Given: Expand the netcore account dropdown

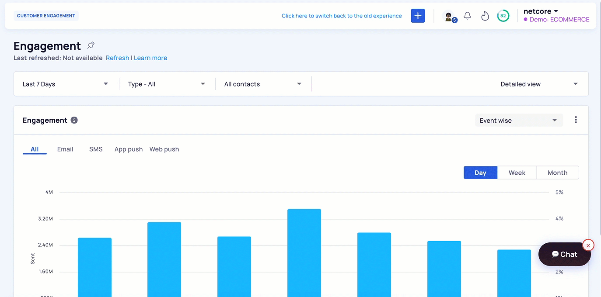Looking at the screenshot, I should point(541,11).
